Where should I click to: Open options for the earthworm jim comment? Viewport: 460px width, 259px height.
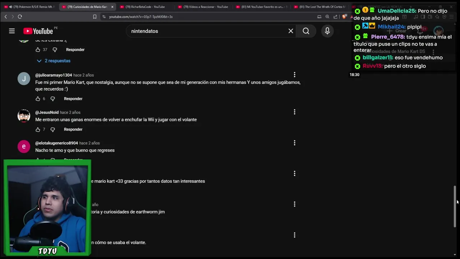(x=294, y=204)
